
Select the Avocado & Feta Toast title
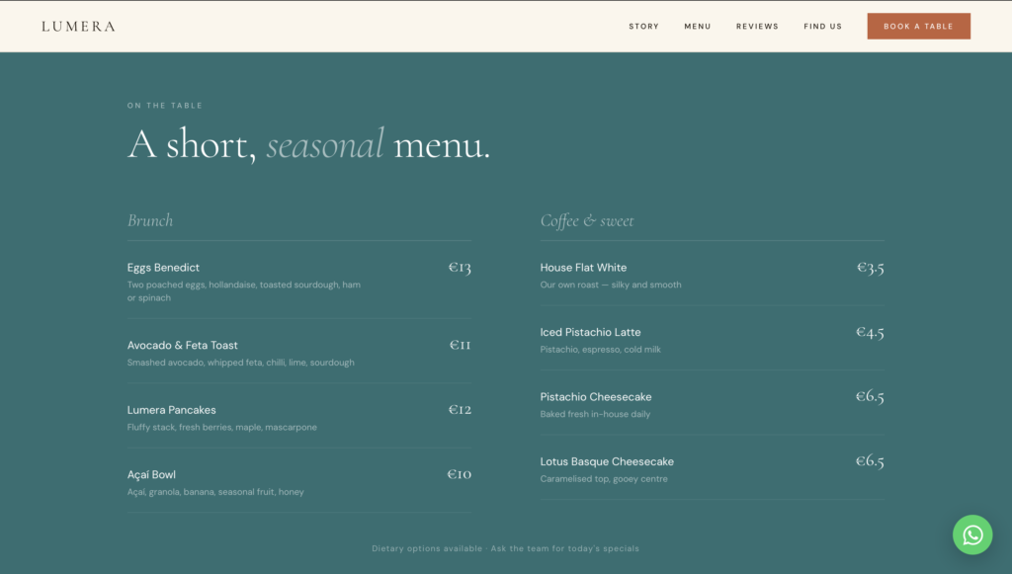[x=183, y=345]
